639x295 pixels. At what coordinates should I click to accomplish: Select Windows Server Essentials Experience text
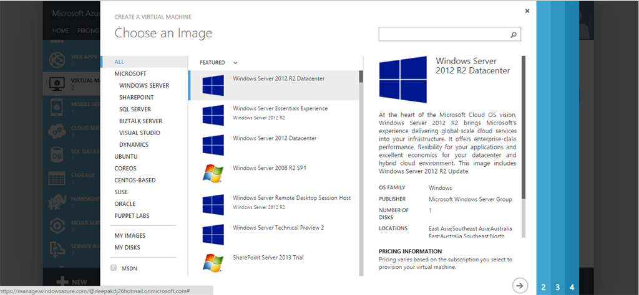(x=280, y=108)
